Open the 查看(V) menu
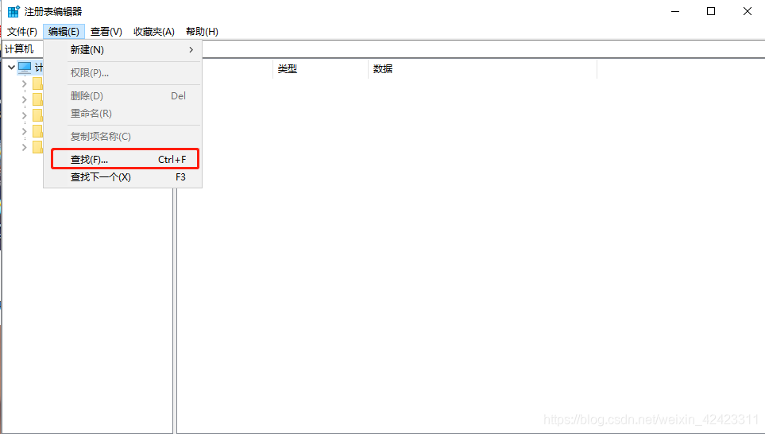 pyautogui.click(x=106, y=32)
